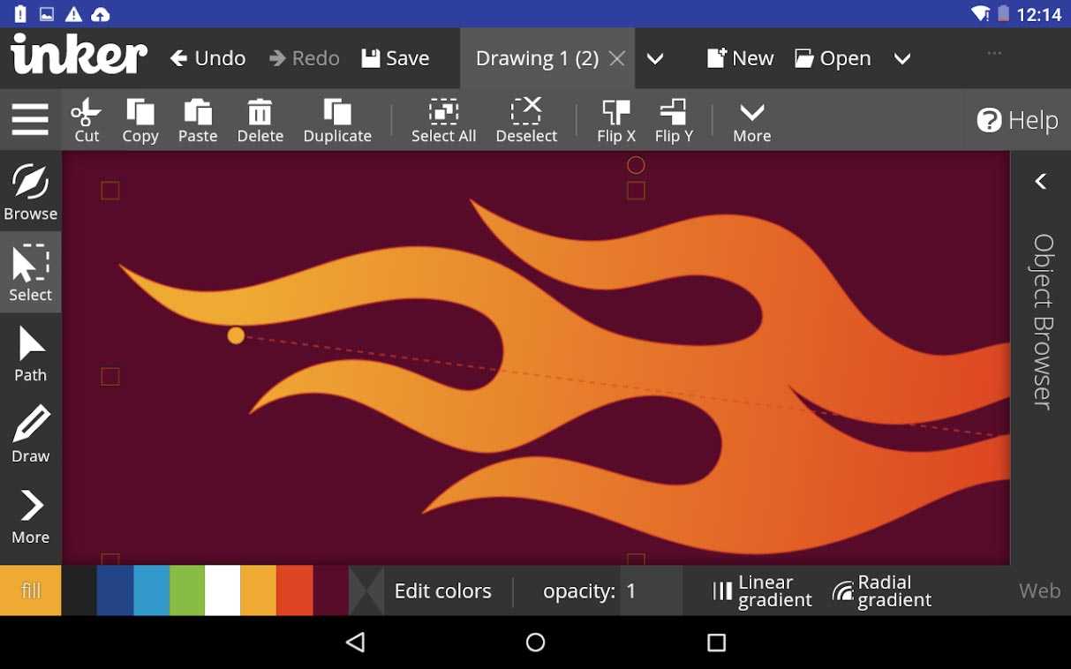
Task: Click the Duplicate icon in toolbar
Action: click(x=337, y=113)
